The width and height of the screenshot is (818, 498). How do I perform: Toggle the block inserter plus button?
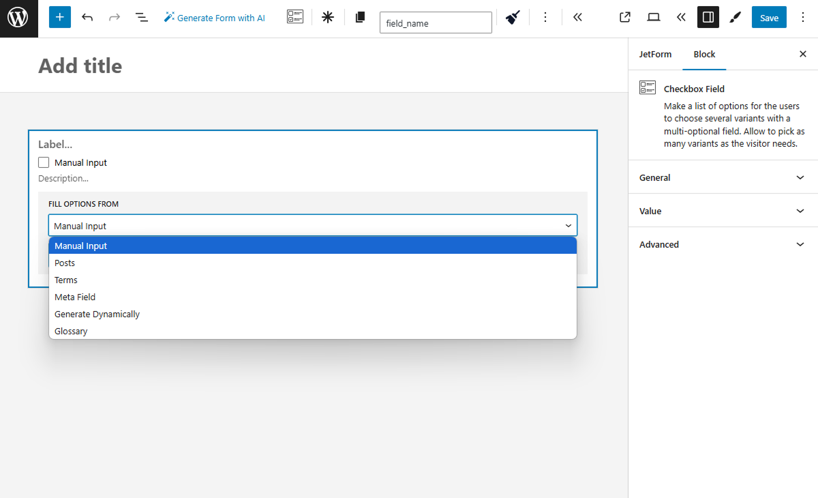click(60, 17)
